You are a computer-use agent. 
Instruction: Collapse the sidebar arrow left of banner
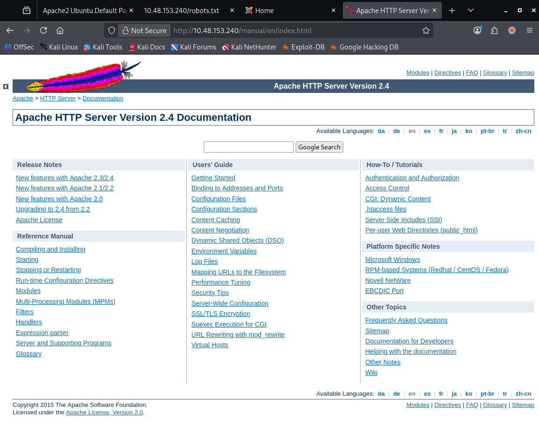click(6, 86)
